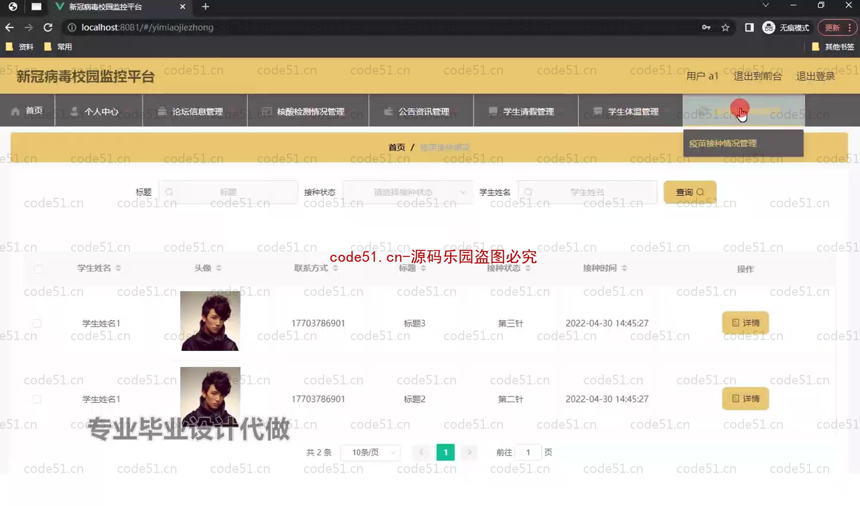Click page number input field and enter page
Screen dimensions: 860x506
(x=527, y=452)
